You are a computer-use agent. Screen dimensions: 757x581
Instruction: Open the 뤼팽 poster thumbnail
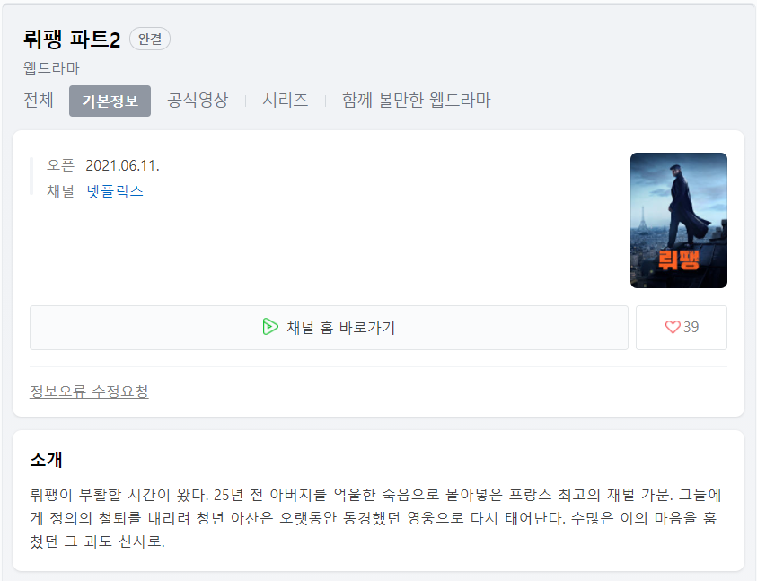click(x=678, y=220)
